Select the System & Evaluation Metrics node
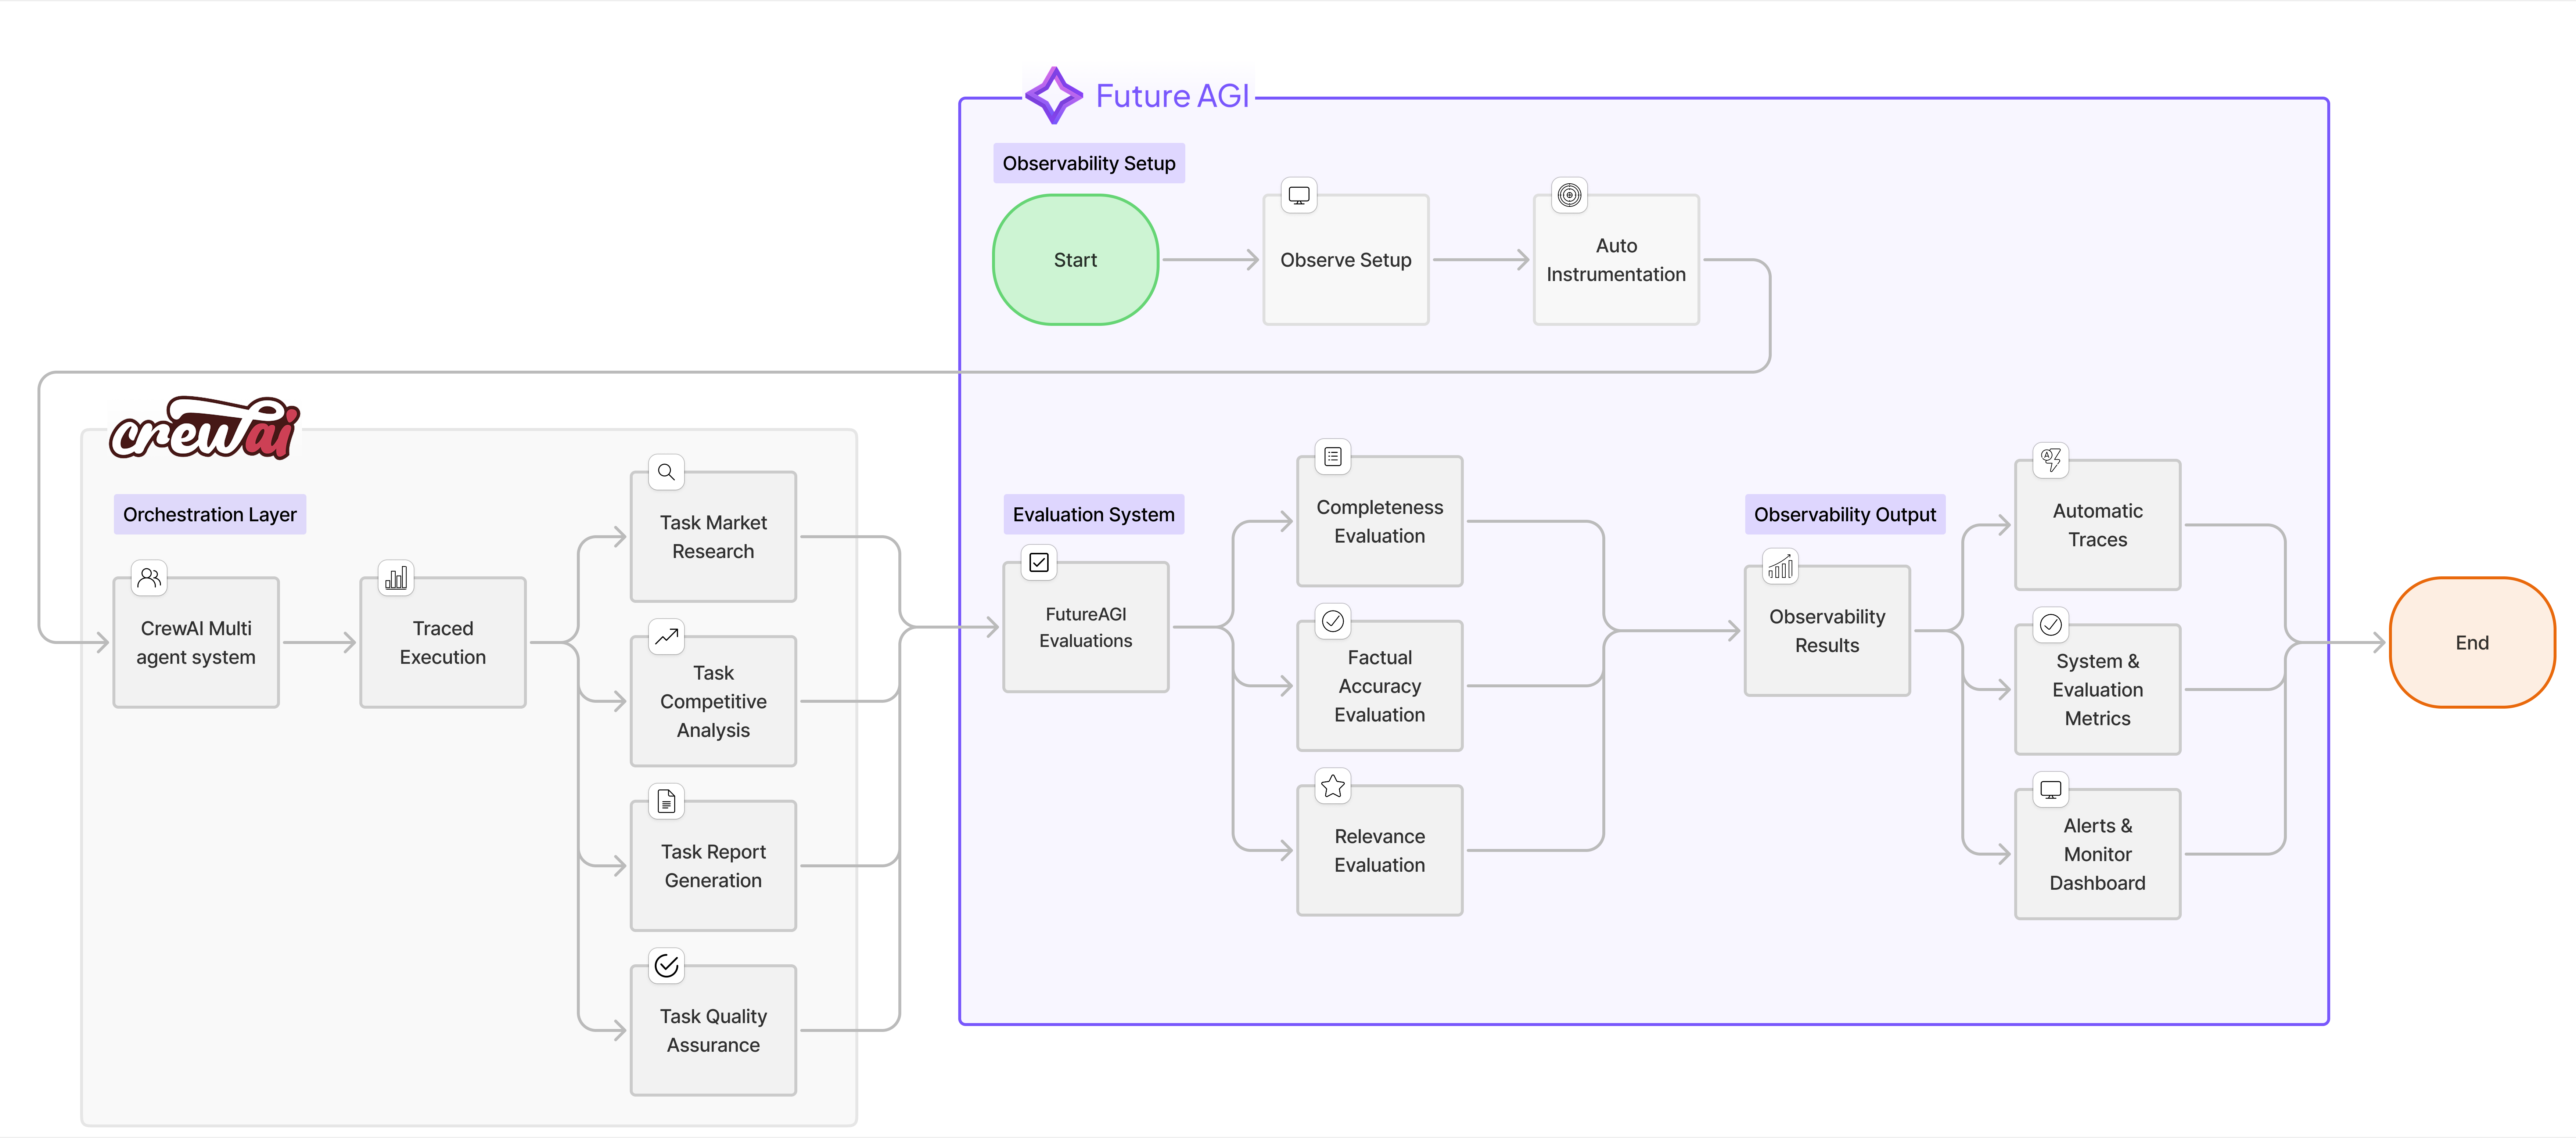The height and width of the screenshot is (1141, 2576). 2098,690
